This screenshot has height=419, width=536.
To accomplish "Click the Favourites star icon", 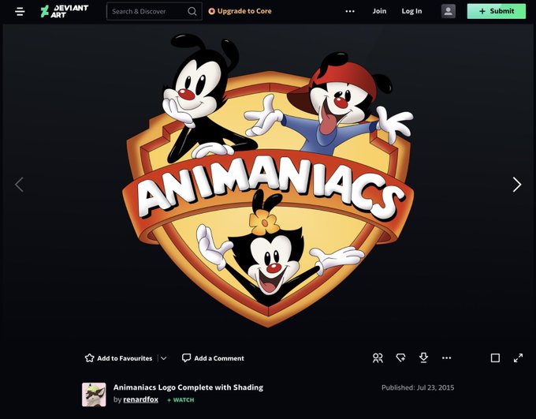I will pos(89,358).
